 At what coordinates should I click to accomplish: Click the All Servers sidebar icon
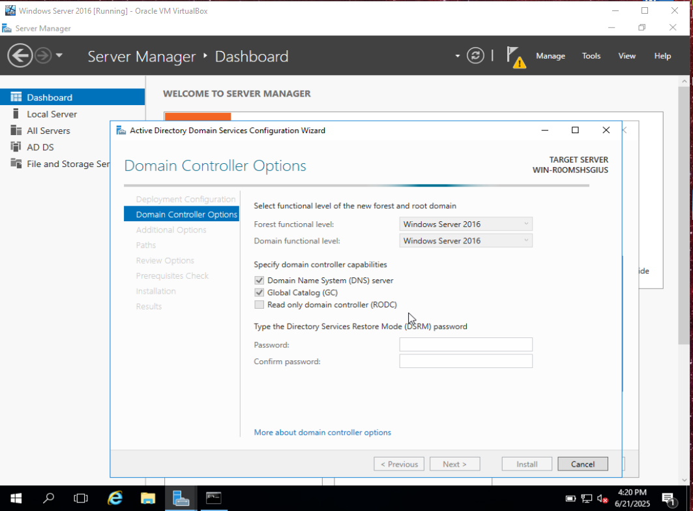pos(16,130)
